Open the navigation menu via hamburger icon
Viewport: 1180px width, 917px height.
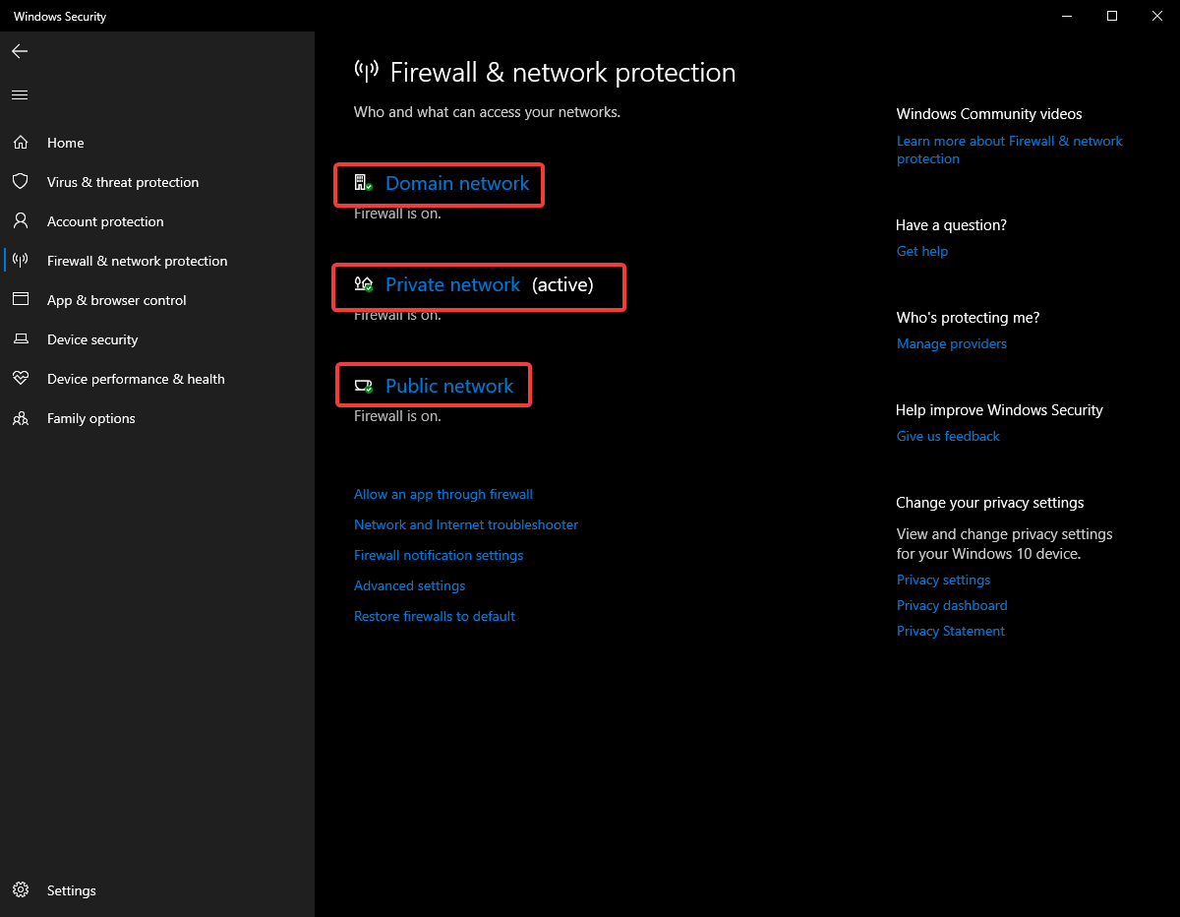point(20,94)
